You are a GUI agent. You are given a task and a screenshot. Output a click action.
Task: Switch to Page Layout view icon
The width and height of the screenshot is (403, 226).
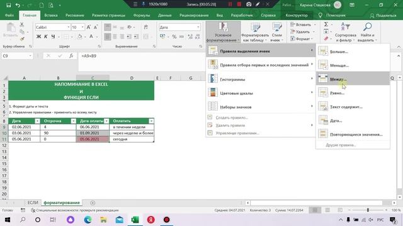(327, 210)
